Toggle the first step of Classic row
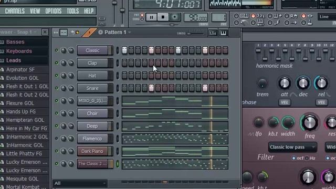 point(124,50)
